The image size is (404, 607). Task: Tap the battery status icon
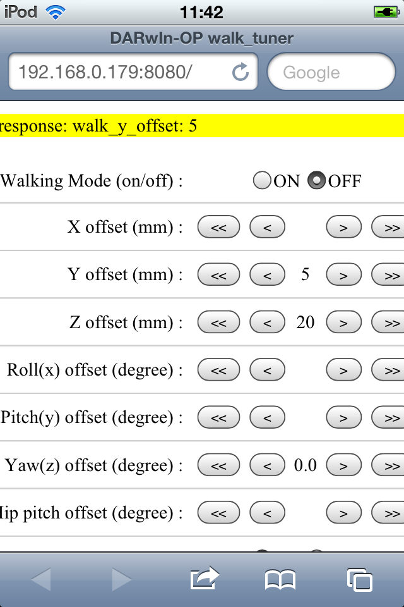click(386, 13)
